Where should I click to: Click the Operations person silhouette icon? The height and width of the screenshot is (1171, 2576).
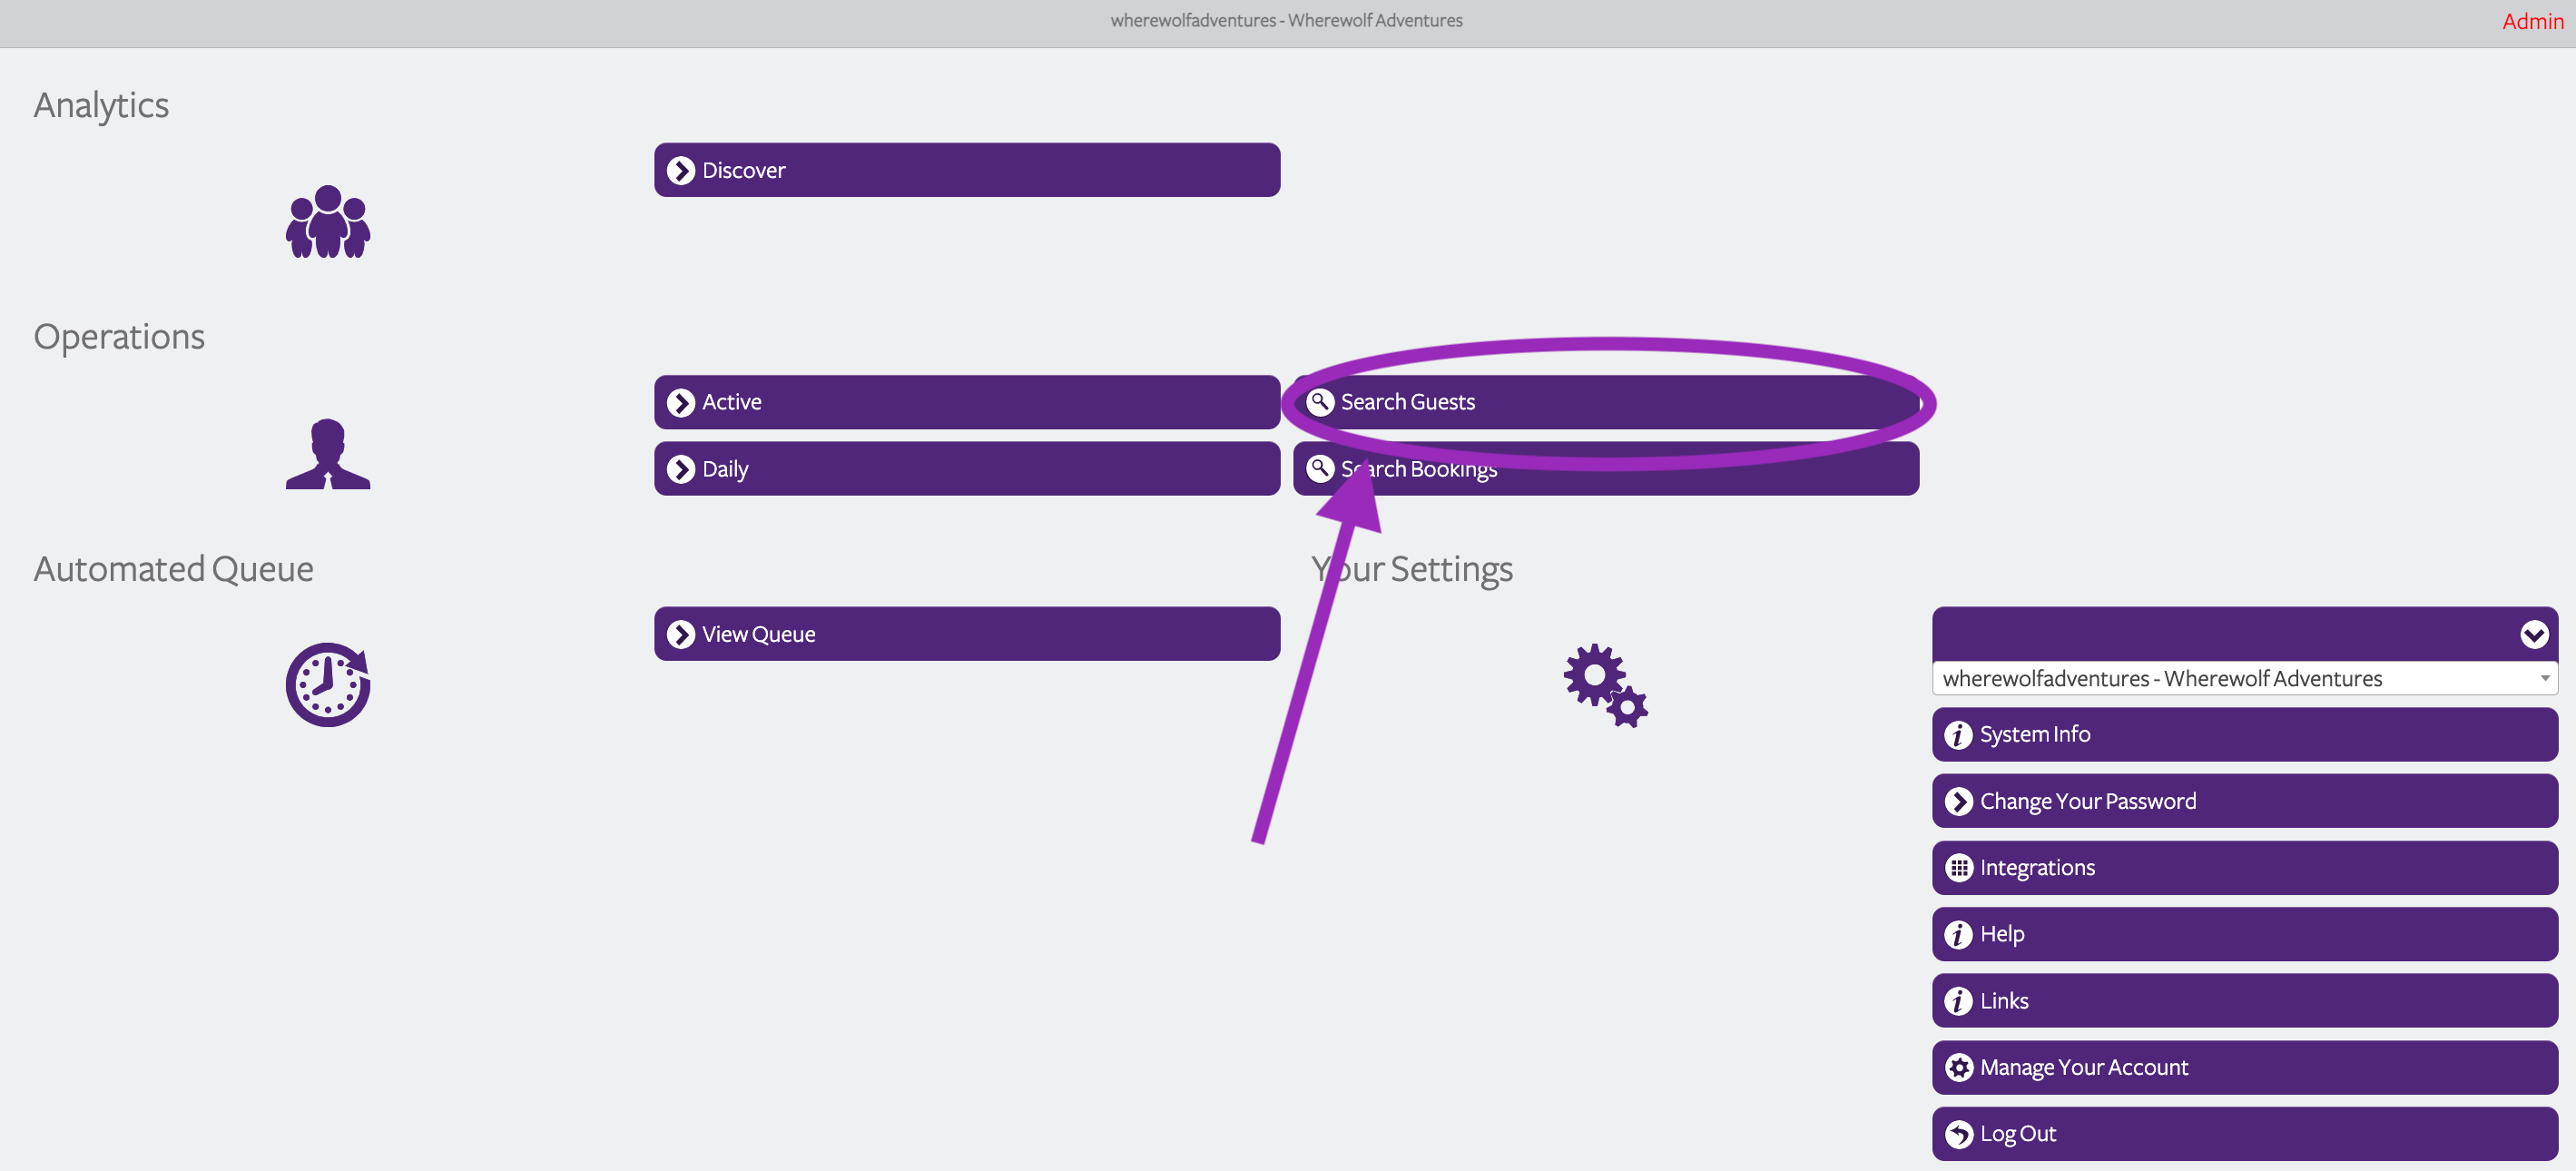tap(328, 454)
